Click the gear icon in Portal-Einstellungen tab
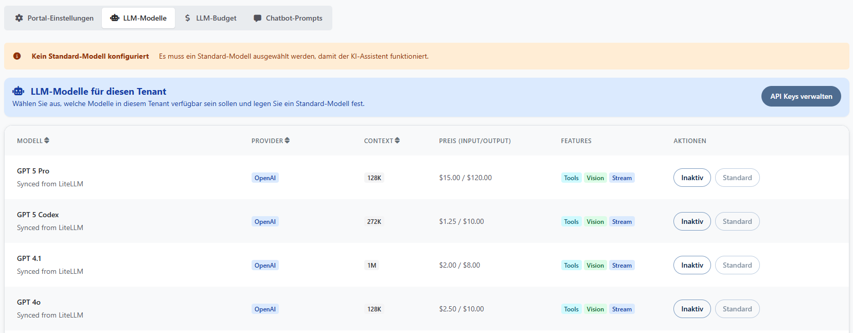The image size is (853, 333). [x=19, y=18]
